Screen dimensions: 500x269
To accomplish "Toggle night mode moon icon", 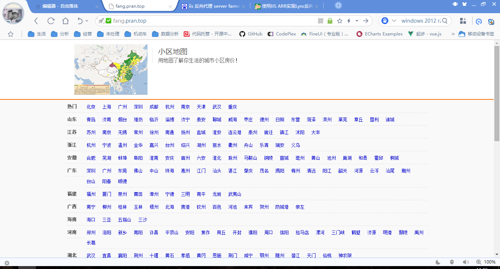I will point(438,262).
